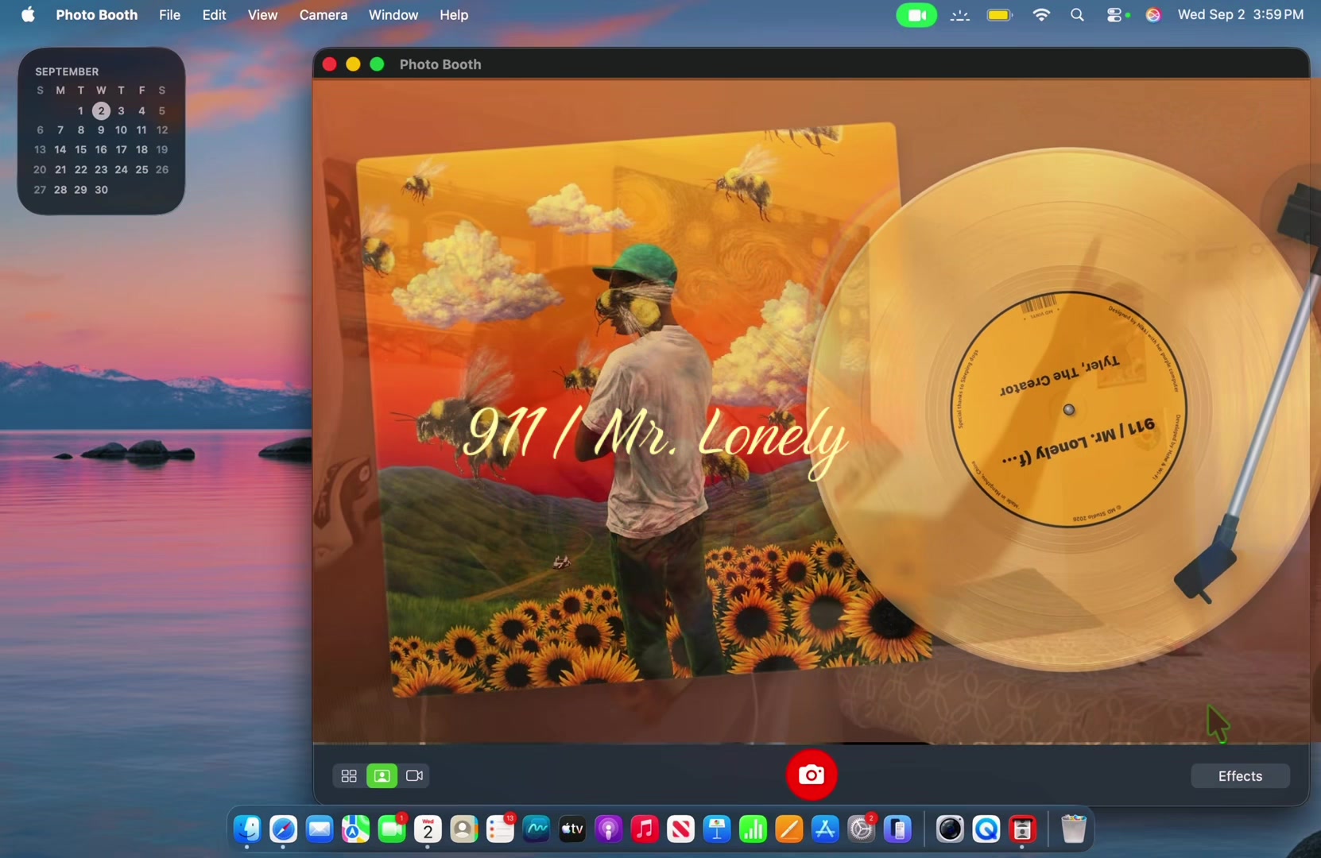Select today's highlighted date 2 in the calendar widget
The width and height of the screenshot is (1321, 858).
click(x=101, y=110)
